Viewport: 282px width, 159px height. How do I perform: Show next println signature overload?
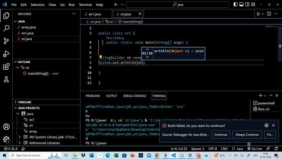147,57
